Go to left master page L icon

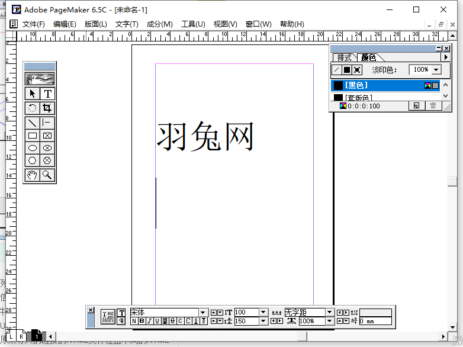[x=11, y=336]
